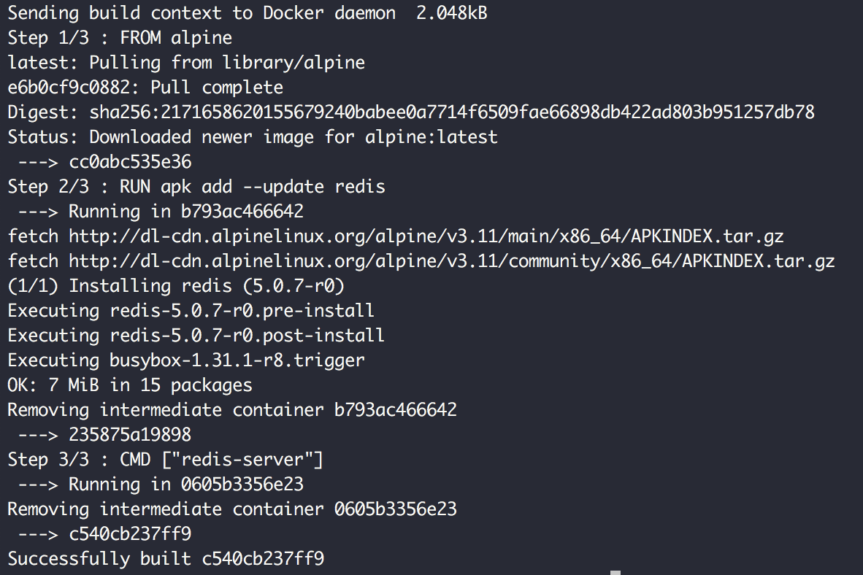Click 'Executing redis-5.0.7-r0.pre-install' line
Image resolution: width=863 pixels, height=575 pixels.
click(x=191, y=311)
